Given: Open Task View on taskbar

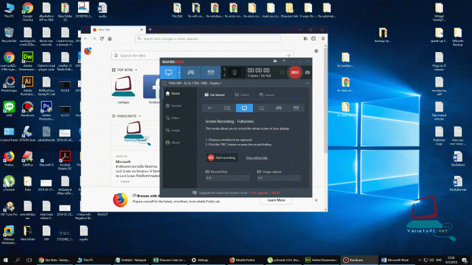Looking at the screenshot, I should (29, 260).
